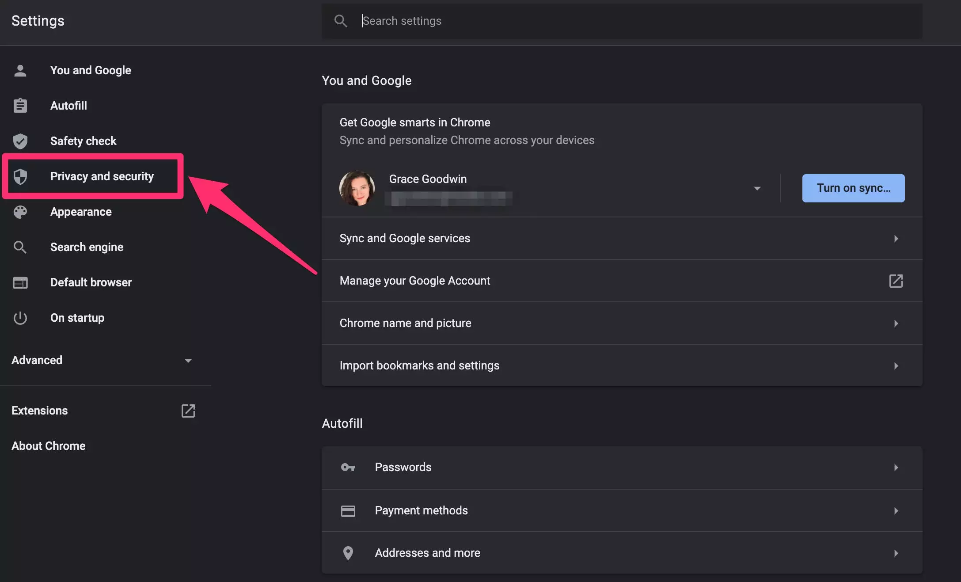961x582 pixels.
Task: Open the account dropdown arrow next to Grace Goodwin
Action: click(757, 188)
